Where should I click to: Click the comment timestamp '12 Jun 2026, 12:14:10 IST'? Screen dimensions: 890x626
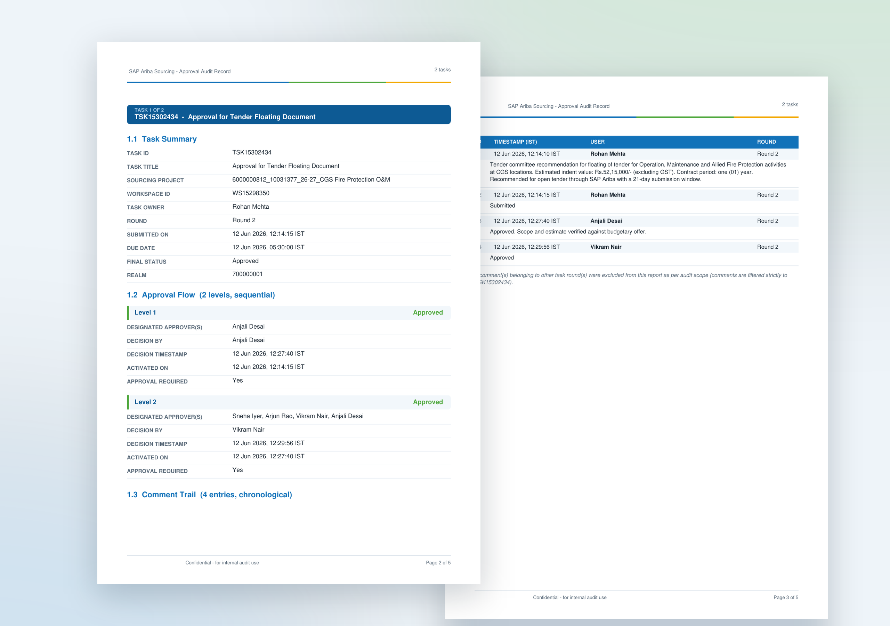tap(526, 154)
